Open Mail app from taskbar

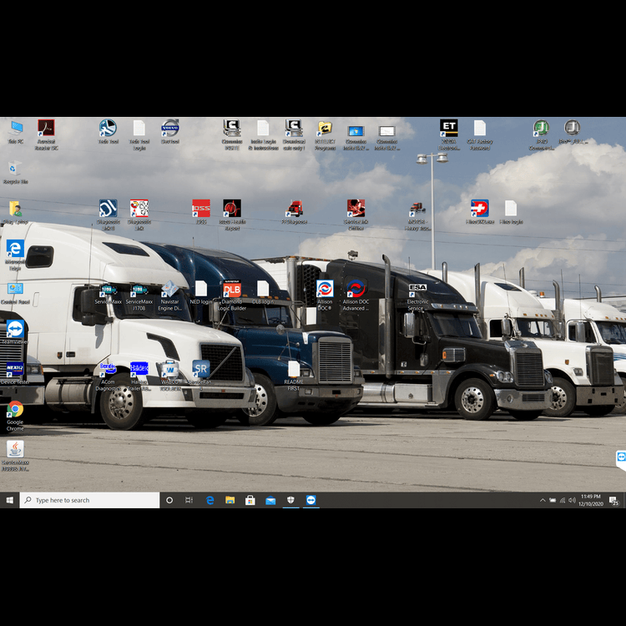[x=270, y=500]
